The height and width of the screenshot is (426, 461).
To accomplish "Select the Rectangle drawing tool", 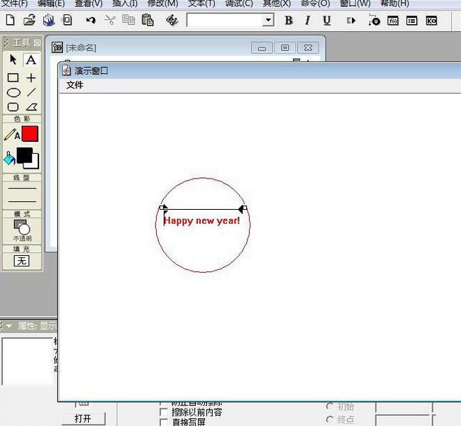I will [13, 77].
